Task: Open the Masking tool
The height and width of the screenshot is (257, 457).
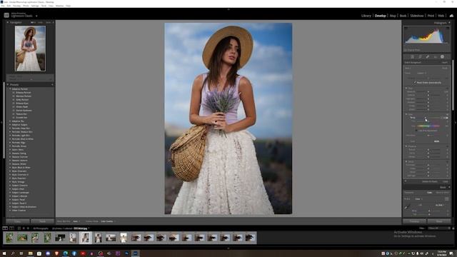Action: pyautogui.click(x=443, y=57)
